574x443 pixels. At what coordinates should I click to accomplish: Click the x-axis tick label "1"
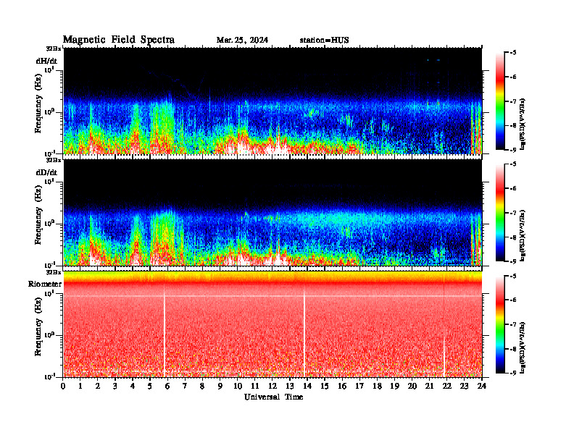coord(80,386)
